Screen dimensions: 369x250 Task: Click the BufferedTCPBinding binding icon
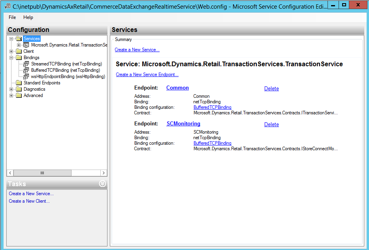pyautogui.click(x=26, y=70)
